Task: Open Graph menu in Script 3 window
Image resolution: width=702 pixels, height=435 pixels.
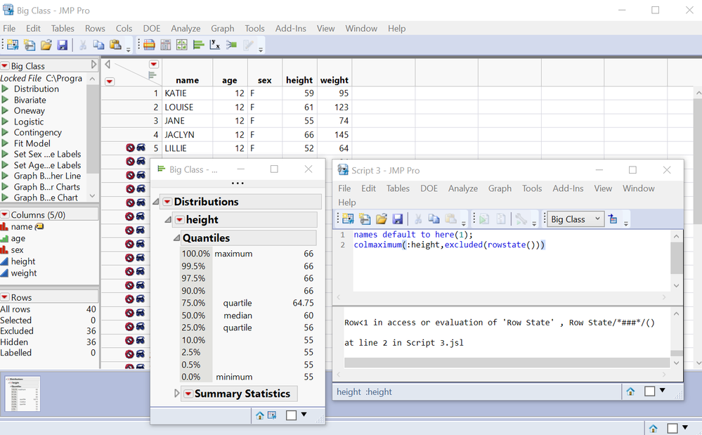Action: pyautogui.click(x=500, y=188)
